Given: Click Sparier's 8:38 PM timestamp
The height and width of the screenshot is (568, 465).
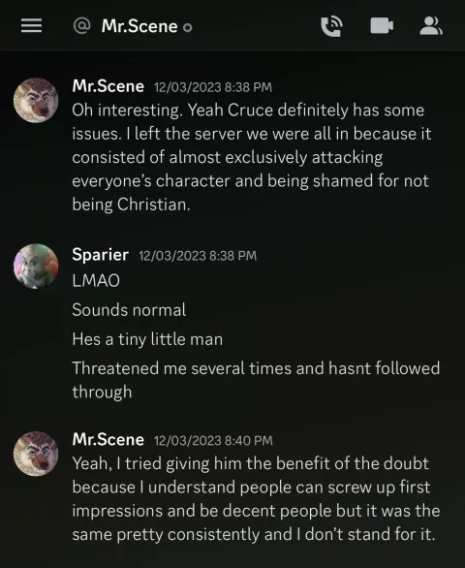Looking at the screenshot, I should pyautogui.click(x=198, y=256).
